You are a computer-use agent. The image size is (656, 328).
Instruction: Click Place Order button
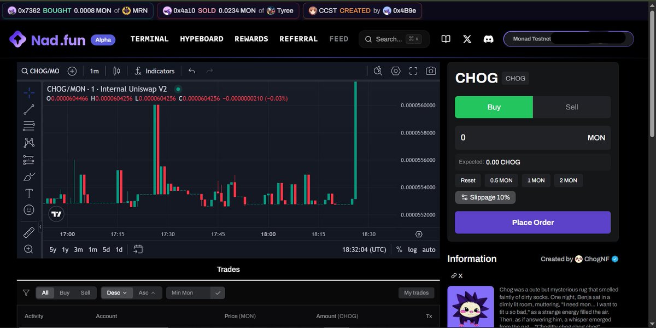point(533,222)
